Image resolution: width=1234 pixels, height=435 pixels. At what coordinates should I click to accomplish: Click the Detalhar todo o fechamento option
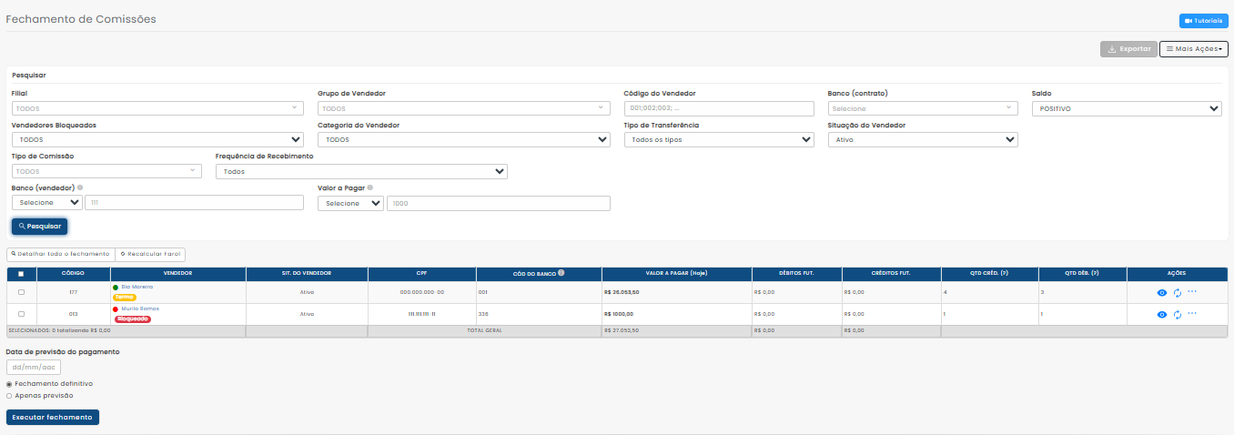(60, 254)
